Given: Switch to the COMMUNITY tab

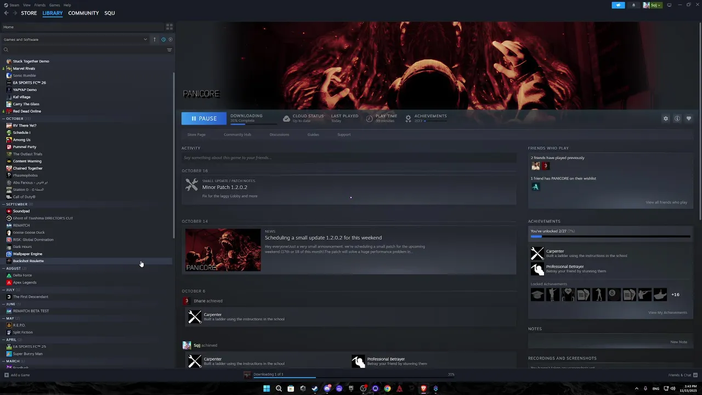Looking at the screenshot, I should tap(83, 13).
